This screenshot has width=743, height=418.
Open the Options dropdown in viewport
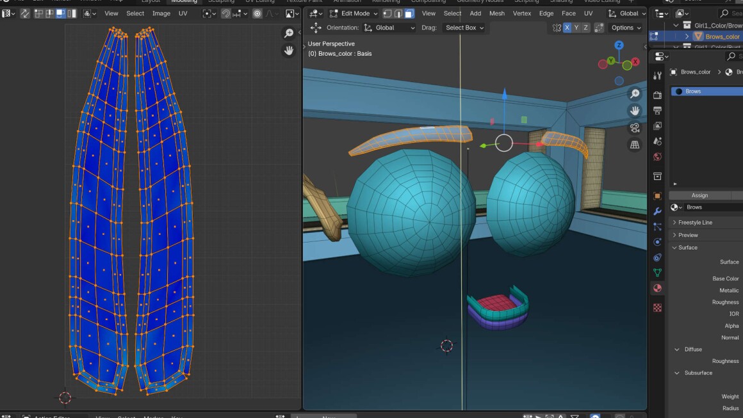click(626, 28)
